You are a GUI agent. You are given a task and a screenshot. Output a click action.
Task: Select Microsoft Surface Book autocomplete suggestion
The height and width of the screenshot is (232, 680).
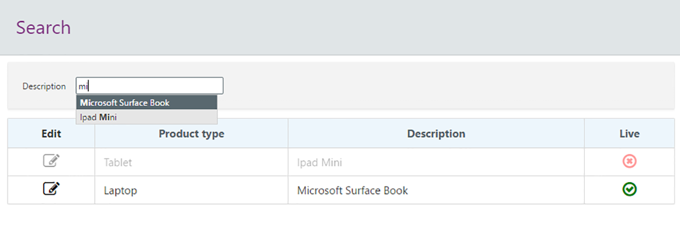[147, 103]
